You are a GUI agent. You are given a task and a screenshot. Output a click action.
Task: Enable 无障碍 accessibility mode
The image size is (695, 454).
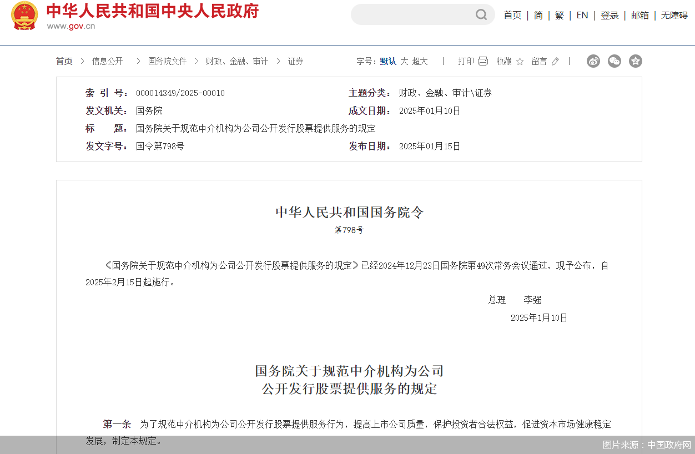point(674,16)
